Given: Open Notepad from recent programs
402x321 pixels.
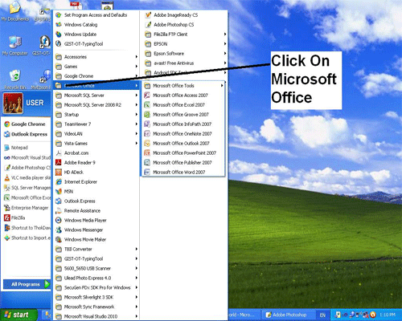Looking at the screenshot, I should tap(26, 148).
